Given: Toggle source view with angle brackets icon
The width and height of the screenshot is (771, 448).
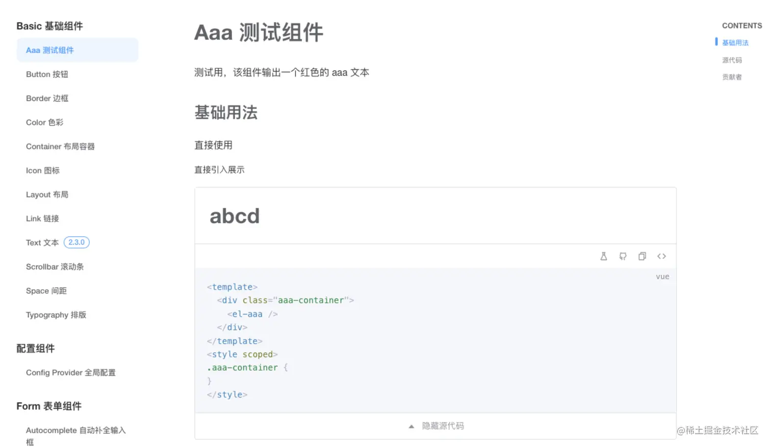Looking at the screenshot, I should click(662, 256).
